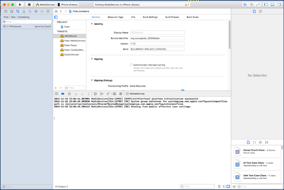284x190 pixels.
Task: Clear the console with trash icon
Action: coord(219,186)
